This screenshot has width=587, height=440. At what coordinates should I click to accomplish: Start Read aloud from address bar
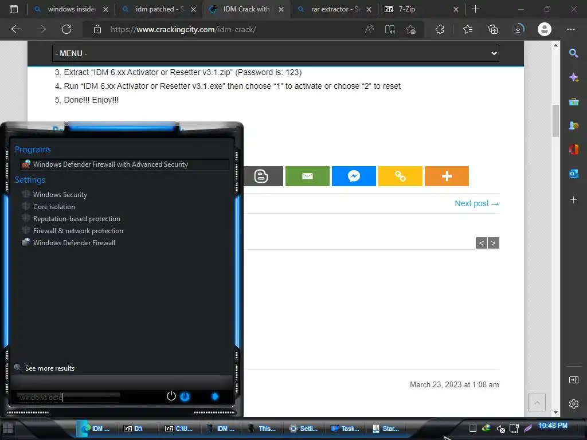[x=369, y=29]
